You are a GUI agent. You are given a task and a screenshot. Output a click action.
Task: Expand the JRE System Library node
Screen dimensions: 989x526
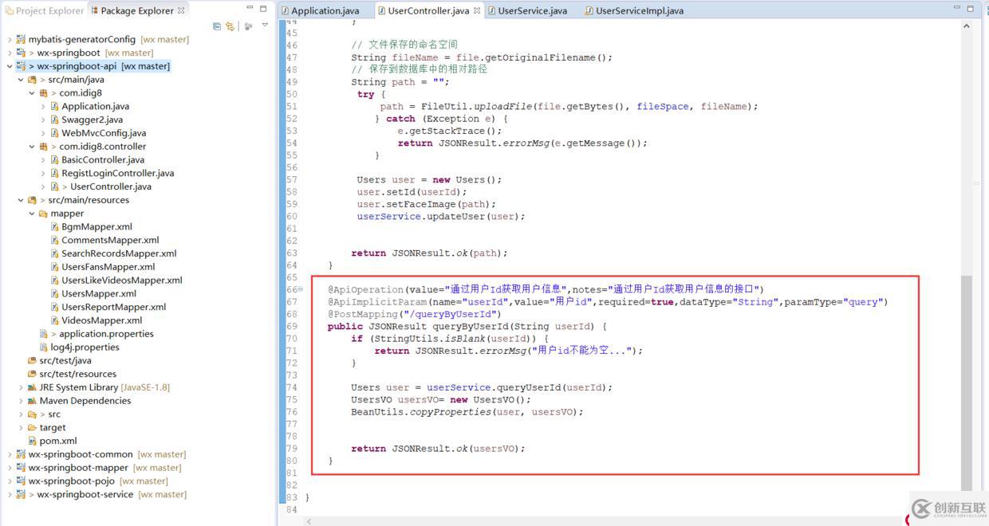pos(21,387)
